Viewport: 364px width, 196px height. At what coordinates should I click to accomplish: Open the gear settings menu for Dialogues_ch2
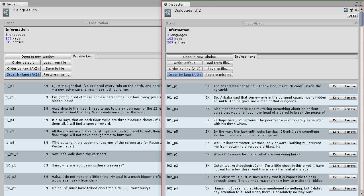tap(356, 10)
